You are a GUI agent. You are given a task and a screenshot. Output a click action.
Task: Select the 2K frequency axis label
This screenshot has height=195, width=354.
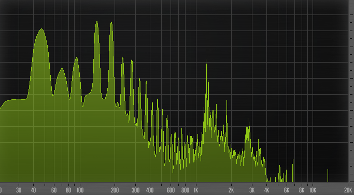[x=231, y=190]
